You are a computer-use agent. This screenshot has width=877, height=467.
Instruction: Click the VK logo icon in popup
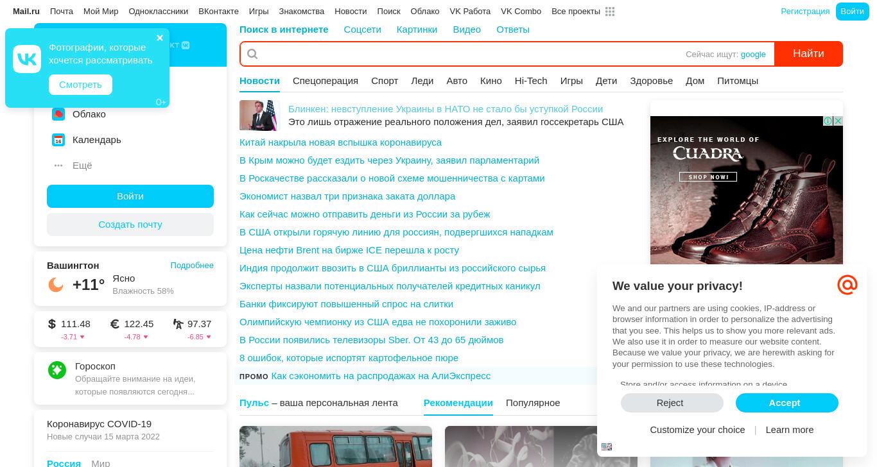click(27, 59)
